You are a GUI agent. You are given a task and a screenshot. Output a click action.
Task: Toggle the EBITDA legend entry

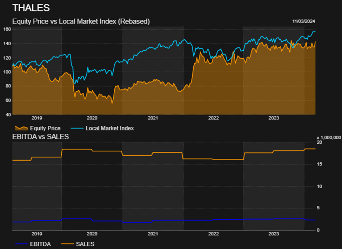pos(33,244)
